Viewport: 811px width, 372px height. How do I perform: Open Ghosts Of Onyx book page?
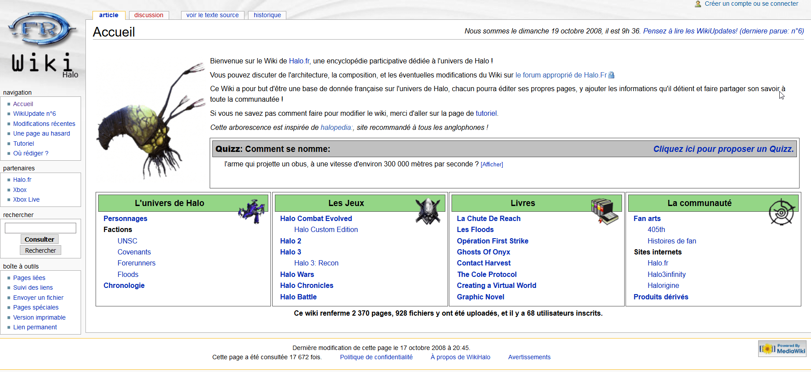click(x=483, y=252)
